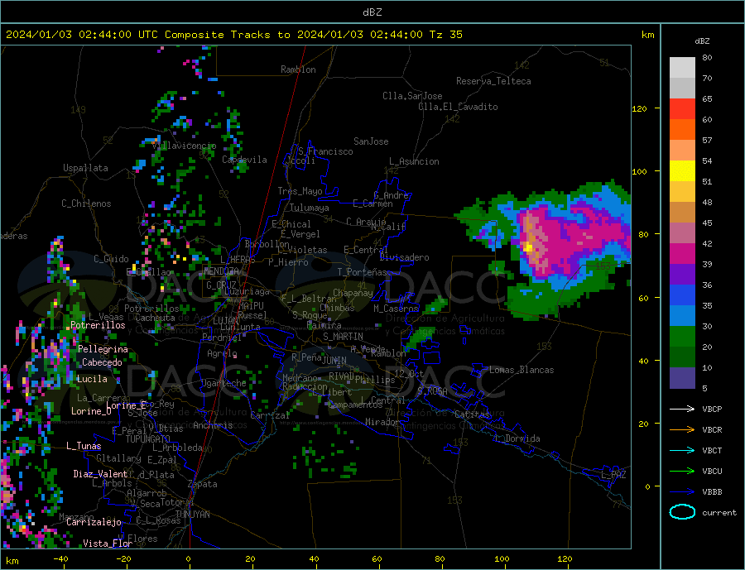The image size is (745, 570).
Task: Click the cyan VBCT arrow icon
Action: click(682, 450)
